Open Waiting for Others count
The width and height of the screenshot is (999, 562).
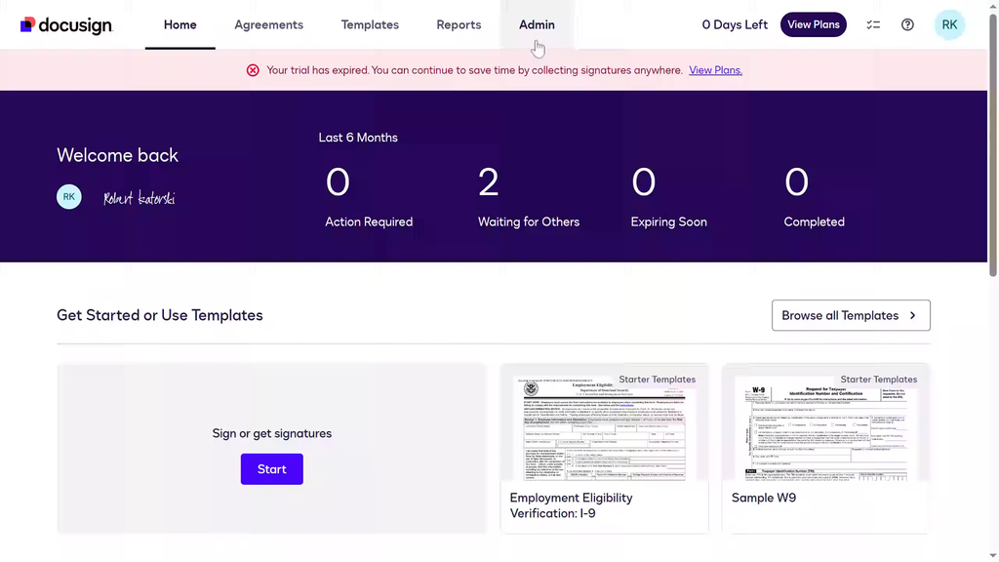(x=489, y=182)
